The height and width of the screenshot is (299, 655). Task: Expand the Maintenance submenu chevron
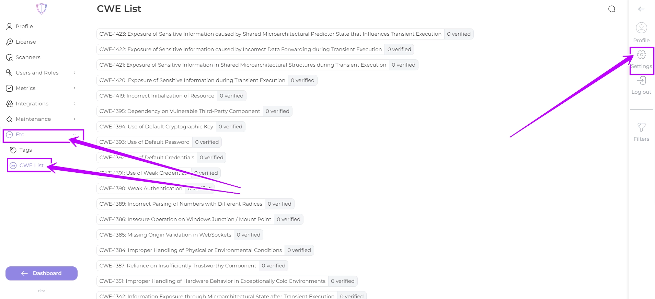74,119
